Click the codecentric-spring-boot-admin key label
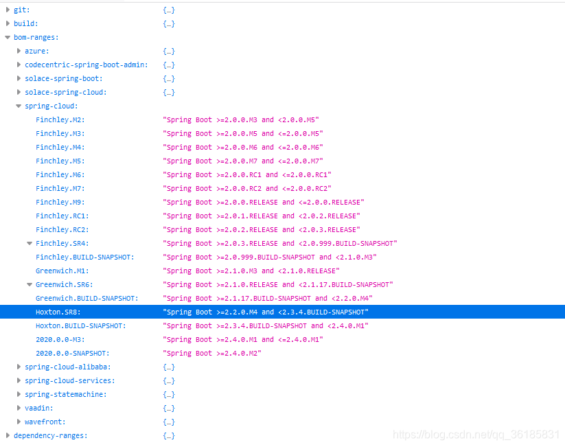 [x=87, y=65]
